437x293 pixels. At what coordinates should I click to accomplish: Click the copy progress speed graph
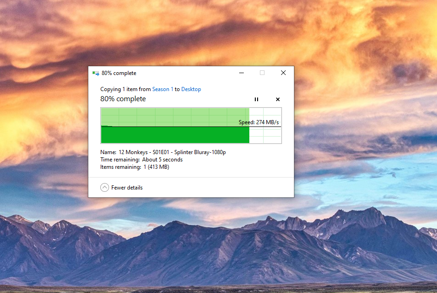point(191,126)
